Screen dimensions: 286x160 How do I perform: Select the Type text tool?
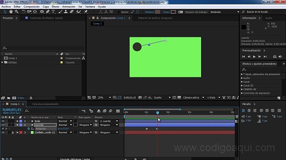53,12
